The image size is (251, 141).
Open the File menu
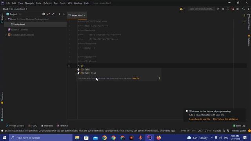(8, 3)
